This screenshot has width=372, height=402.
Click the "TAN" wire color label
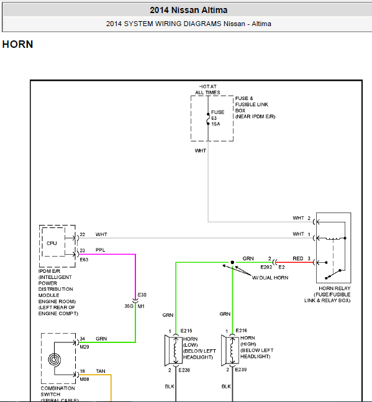101,371
